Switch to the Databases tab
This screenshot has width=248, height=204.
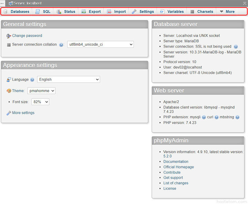pos(17,11)
